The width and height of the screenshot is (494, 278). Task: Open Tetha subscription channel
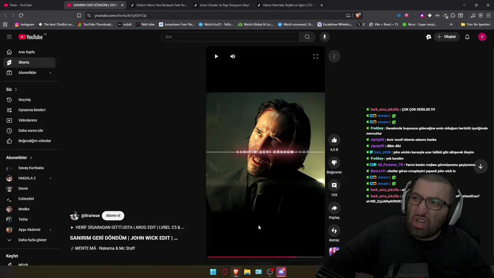[x=29, y=219]
